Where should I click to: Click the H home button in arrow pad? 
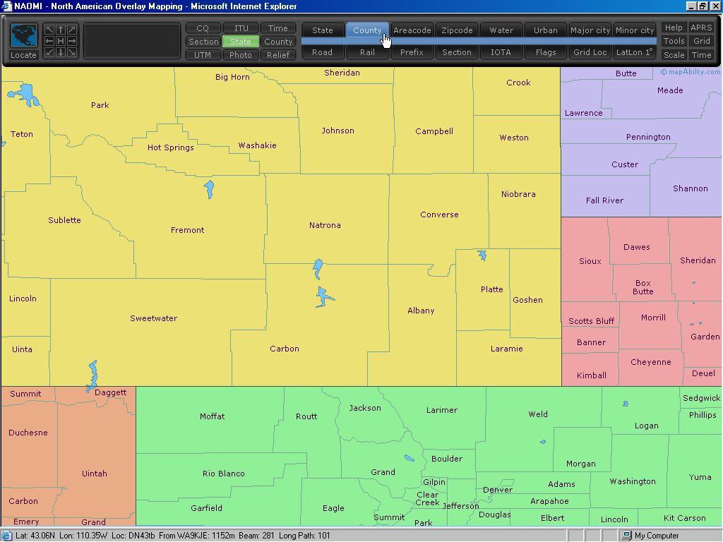pos(61,41)
